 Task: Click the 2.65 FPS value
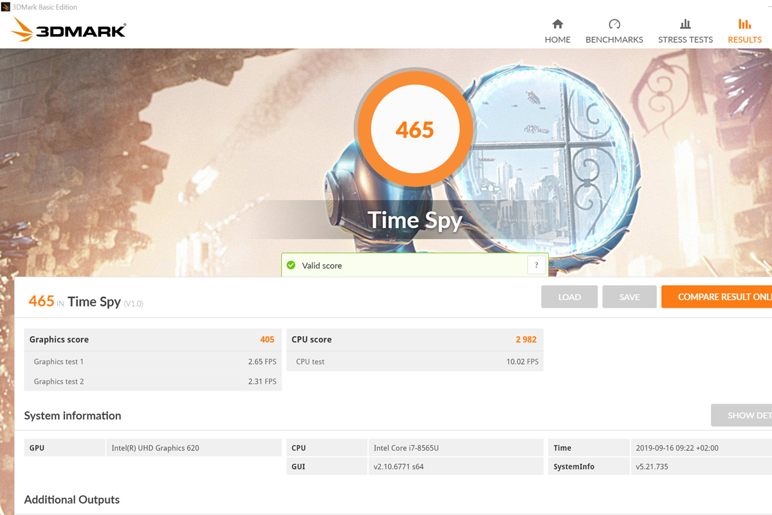click(x=262, y=362)
